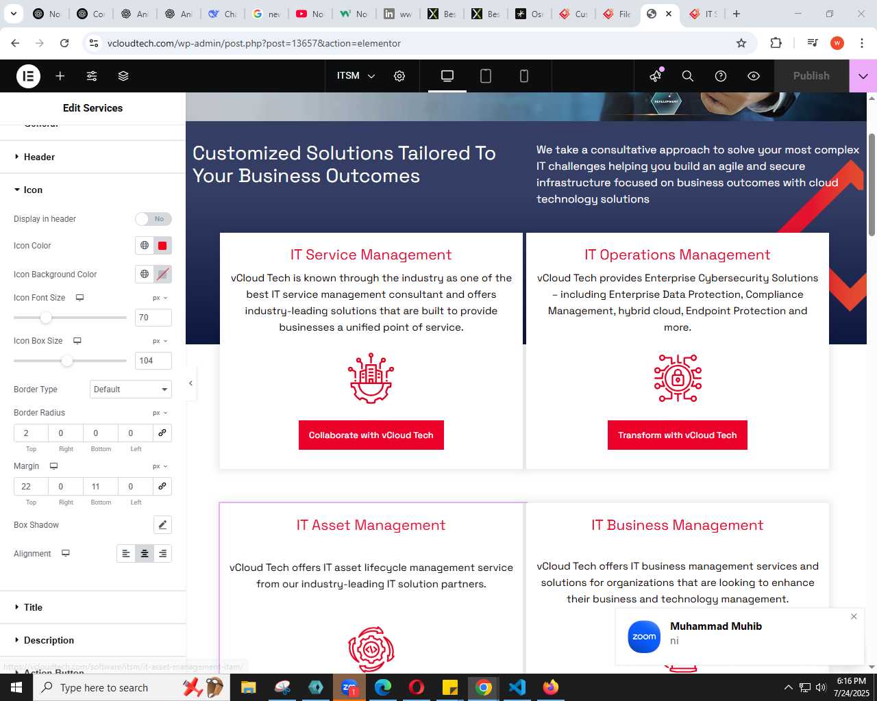Switch to the LinkedIn browser tab
Viewport: 877px width, 701px height.
click(x=398, y=14)
